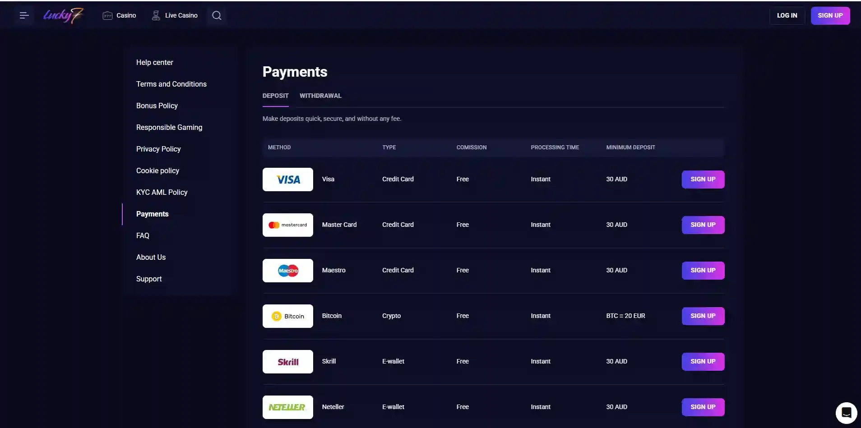Open Bonus Policy page
The height and width of the screenshot is (428, 861).
[157, 106]
